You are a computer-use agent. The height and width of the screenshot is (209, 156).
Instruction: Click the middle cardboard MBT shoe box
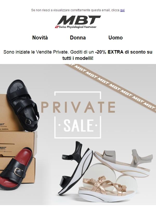18,144
